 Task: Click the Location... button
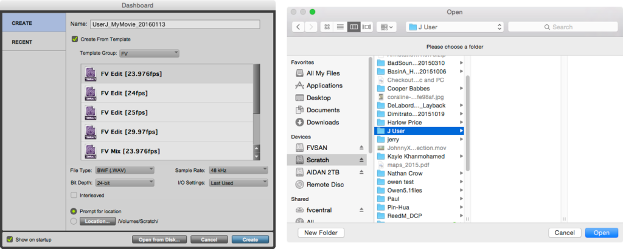point(97,221)
